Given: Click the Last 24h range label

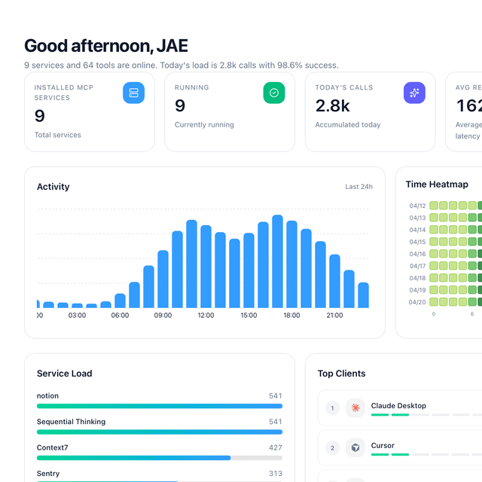Looking at the screenshot, I should [x=358, y=187].
